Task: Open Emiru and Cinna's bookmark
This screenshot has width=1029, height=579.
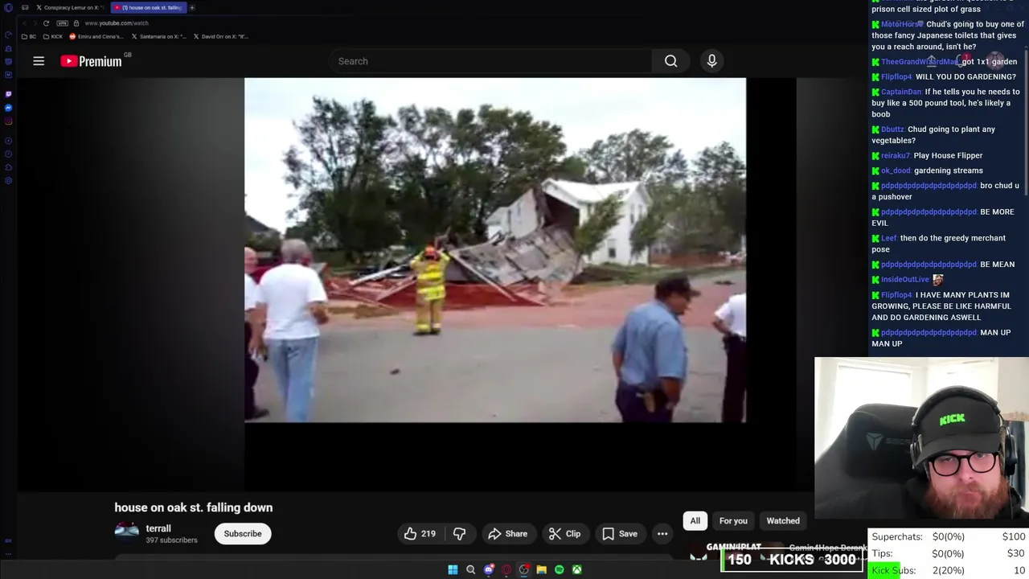Action: (96, 36)
